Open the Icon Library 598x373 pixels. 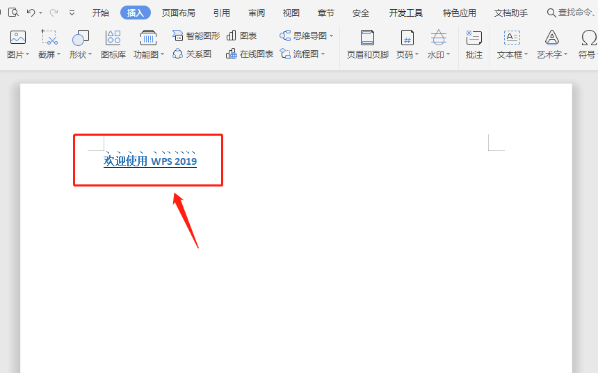113,45
